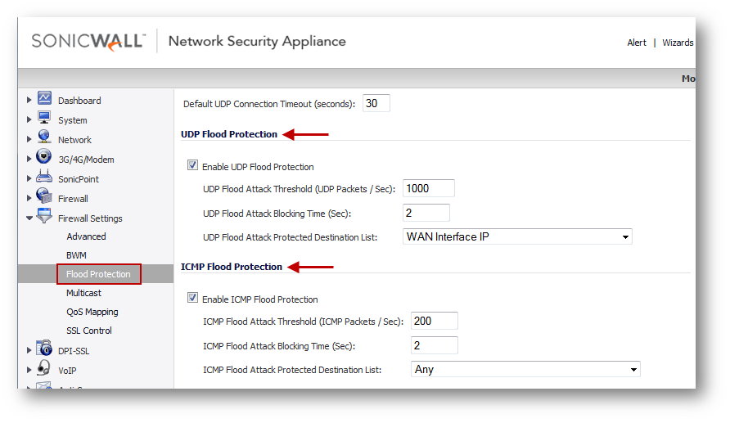Click the ICMP Flood Protection heading

[x=232, y=267]
